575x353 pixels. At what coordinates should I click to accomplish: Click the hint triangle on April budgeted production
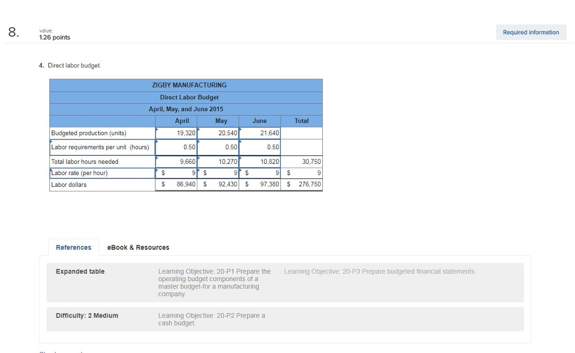[157, 129]
